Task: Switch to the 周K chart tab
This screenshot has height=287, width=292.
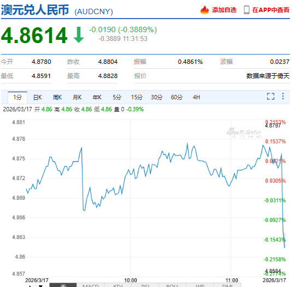Action: tap(57, 97)
